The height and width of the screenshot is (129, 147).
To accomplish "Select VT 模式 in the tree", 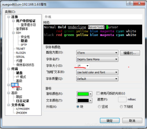I will tap(21, 77).
